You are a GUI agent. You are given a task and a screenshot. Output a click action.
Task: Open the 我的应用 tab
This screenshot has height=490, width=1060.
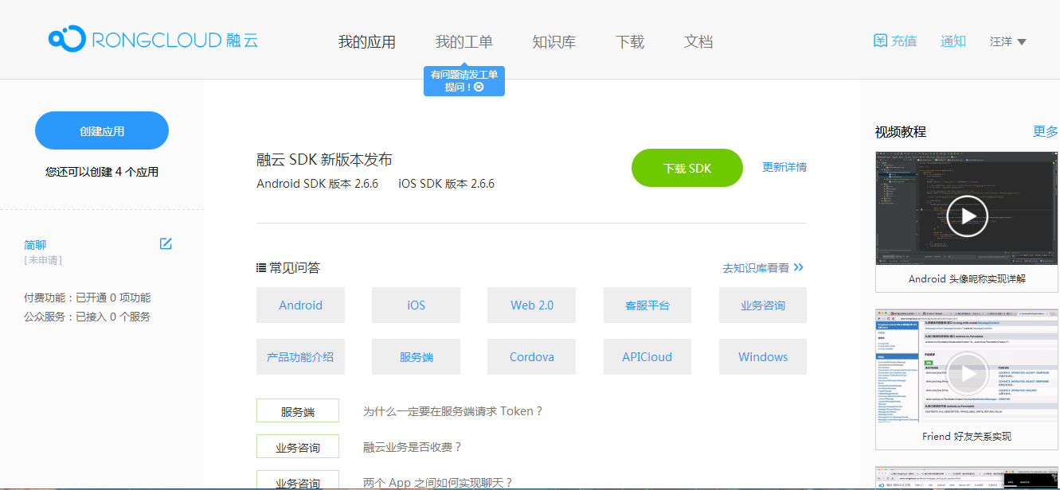point(366,42)
